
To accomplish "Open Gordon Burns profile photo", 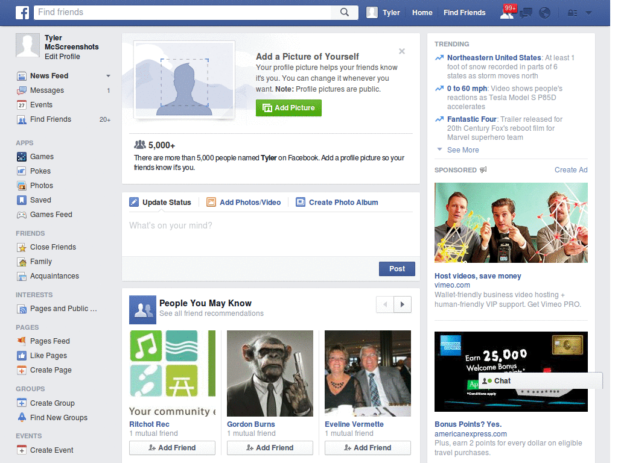I will 270,373.
